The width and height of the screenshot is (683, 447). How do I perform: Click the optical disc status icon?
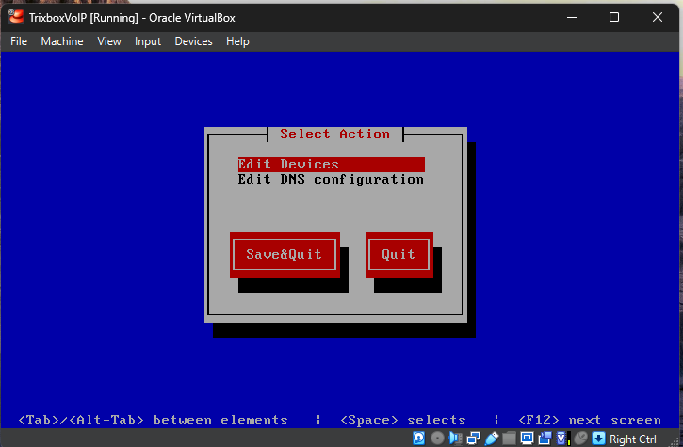coord(437,438)
